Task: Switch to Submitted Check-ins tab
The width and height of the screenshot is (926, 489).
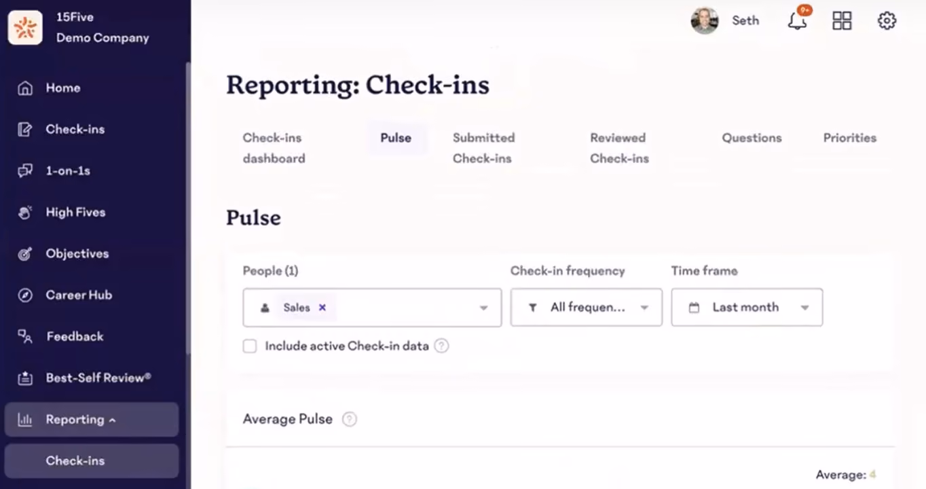Action: [x=483, y=148]
